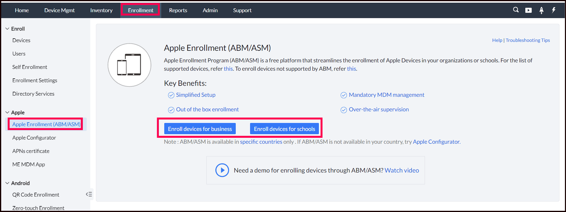Click the search magnifier icon
This screenshot has height=212, width=566.
(x=516, y=10)
